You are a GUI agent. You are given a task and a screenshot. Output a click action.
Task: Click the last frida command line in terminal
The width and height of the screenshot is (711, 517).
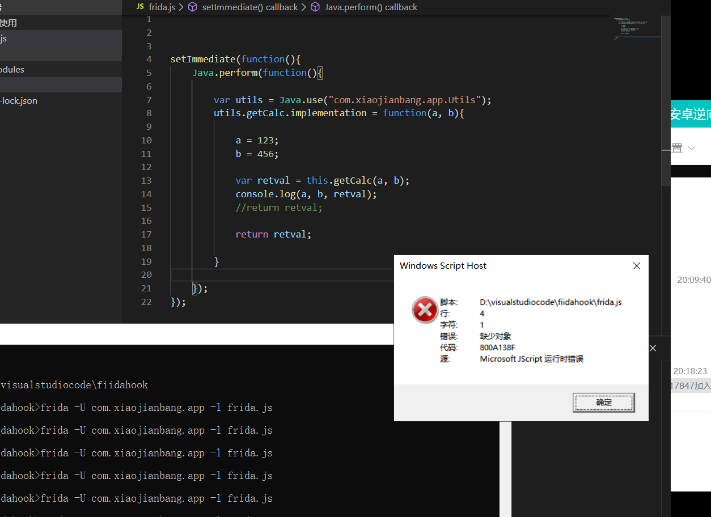136,498
